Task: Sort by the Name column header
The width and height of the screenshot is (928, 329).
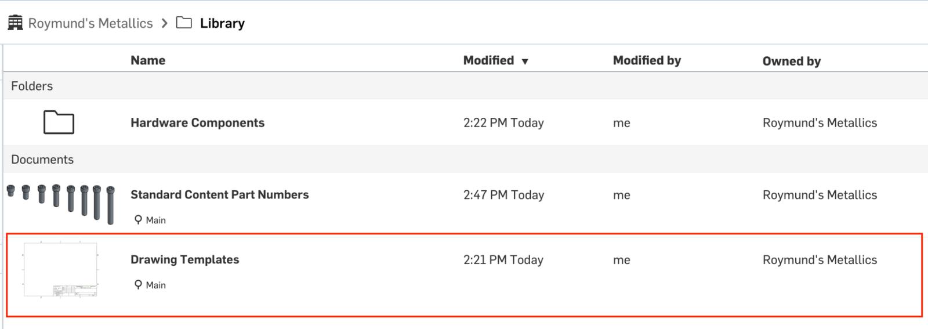Action: click(x=148, y=60)
